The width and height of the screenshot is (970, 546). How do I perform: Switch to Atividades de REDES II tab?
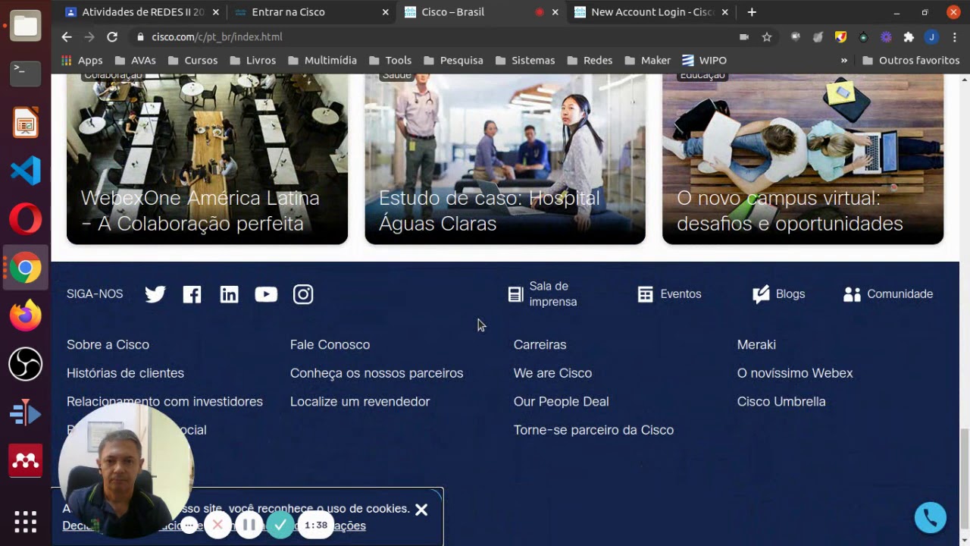click(x=142, y=12)
